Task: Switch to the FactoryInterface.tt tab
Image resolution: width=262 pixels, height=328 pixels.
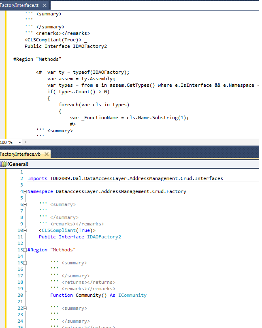Action: click(19, 5)
